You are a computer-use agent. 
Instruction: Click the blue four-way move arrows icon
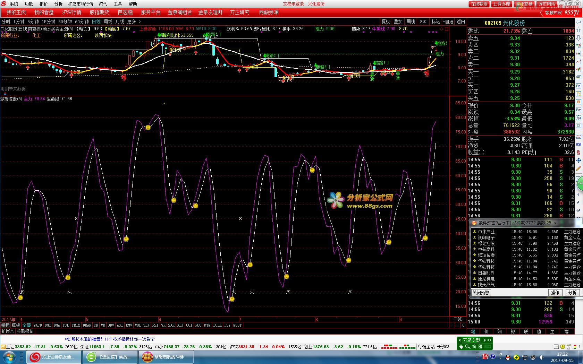pyautogui.click(x=578, y=160)
